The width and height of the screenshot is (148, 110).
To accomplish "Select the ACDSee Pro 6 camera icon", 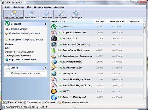I will coord(54,38).
